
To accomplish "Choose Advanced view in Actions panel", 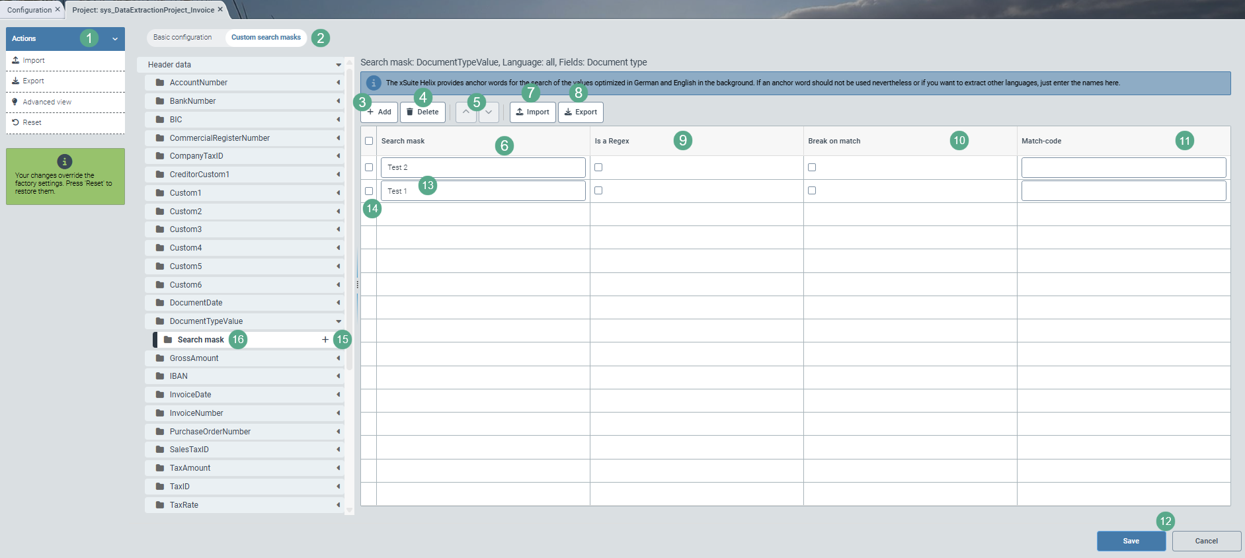I will (x=65, y=102).
